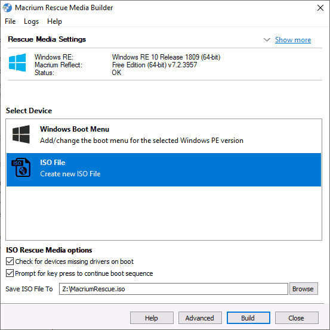
Task: Click 'Add/change the boot menu' description text
Action: pyautogui.click(x=141, y=141)
